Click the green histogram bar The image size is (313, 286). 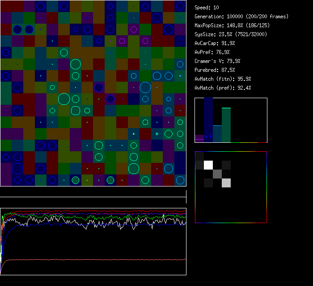tap(226, 125)
